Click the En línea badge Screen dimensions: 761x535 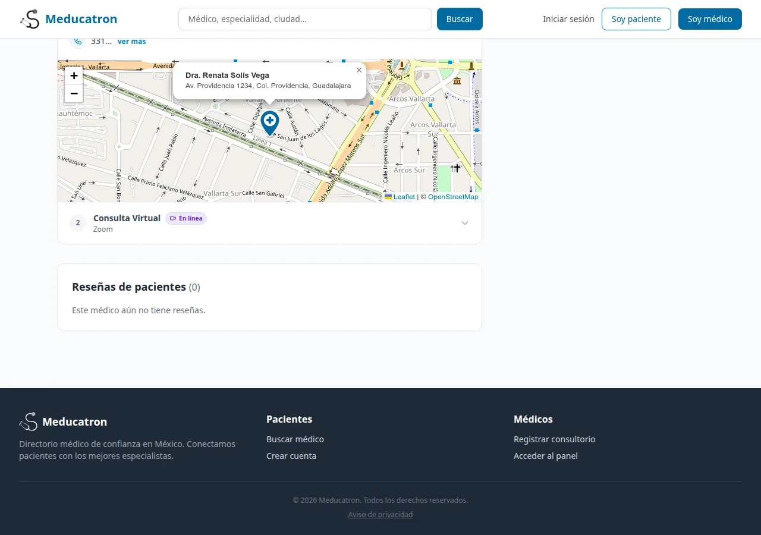[186, 218]
